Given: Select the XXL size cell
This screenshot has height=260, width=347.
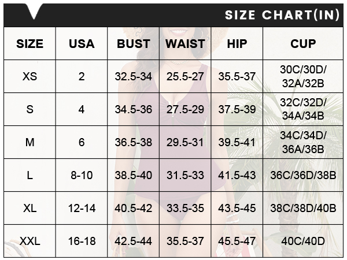Looking at the screenshot, I should pyautogui.click(x=29, y=241).
